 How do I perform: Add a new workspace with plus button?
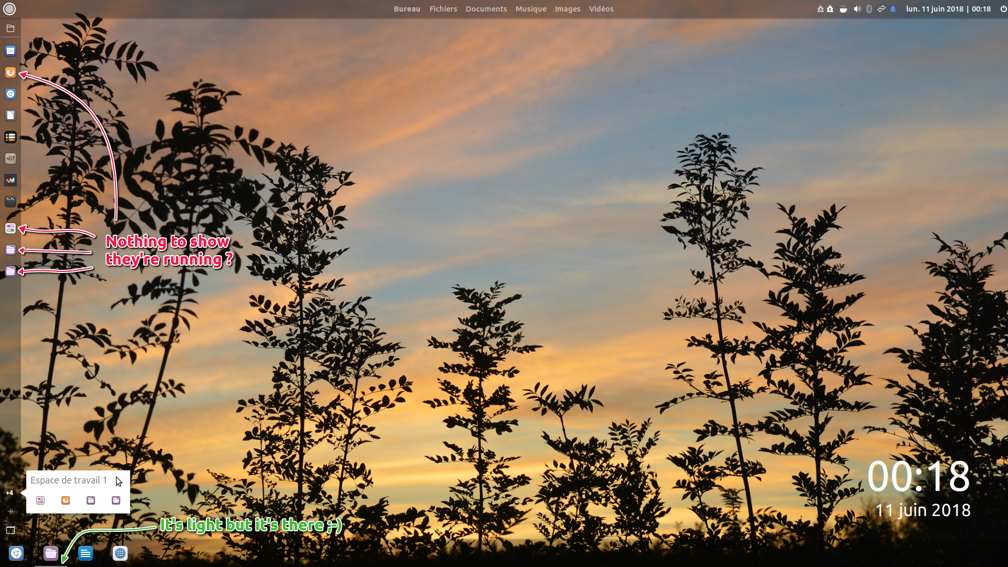[10, 511]
